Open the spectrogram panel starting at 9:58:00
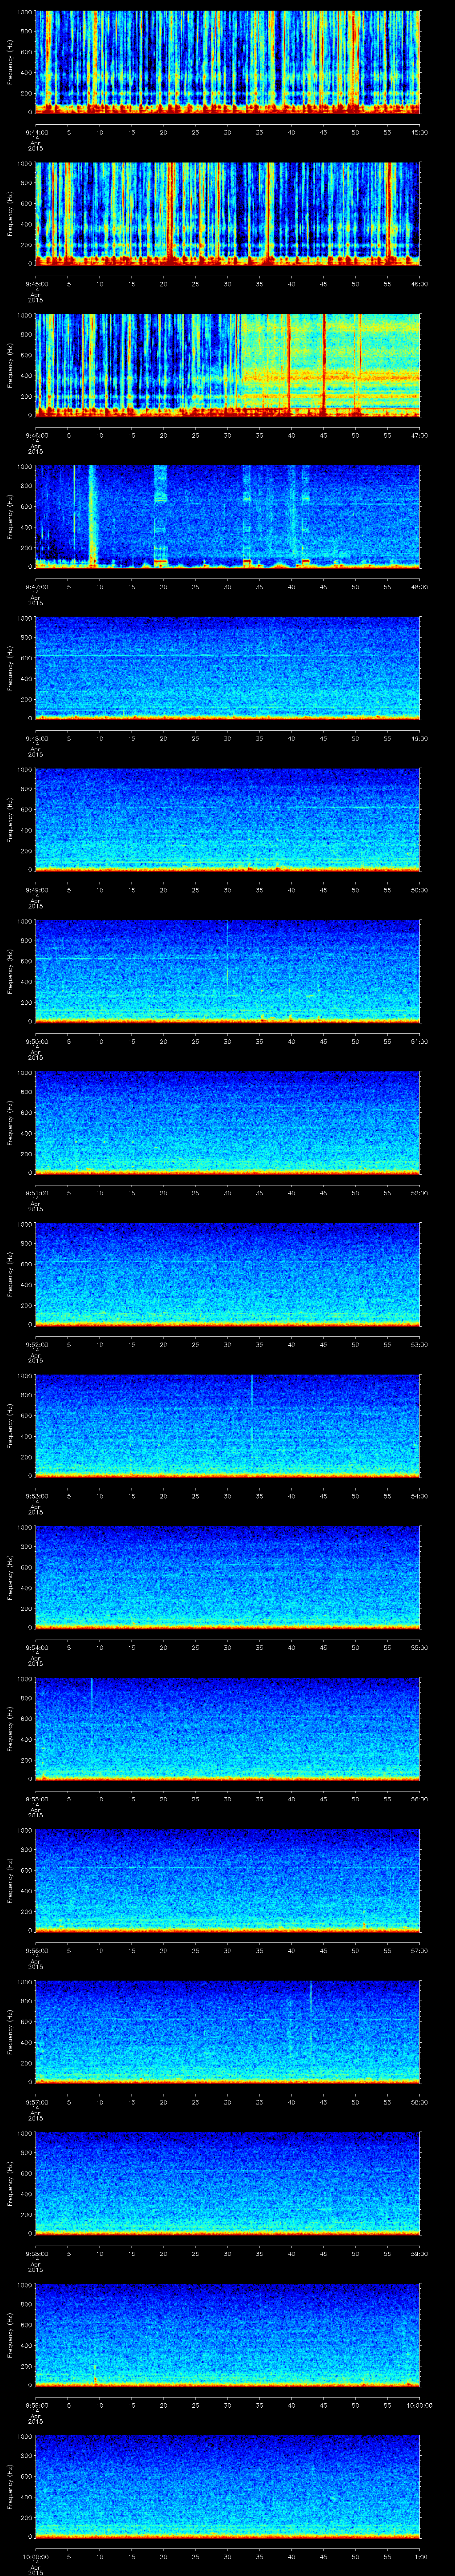Viewport: 455px width, 2576px height. coord(228,2184)
